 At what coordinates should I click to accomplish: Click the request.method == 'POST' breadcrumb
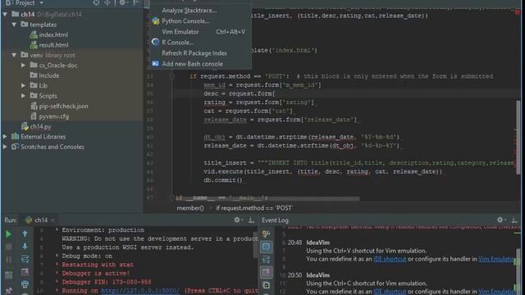[254, 208]
